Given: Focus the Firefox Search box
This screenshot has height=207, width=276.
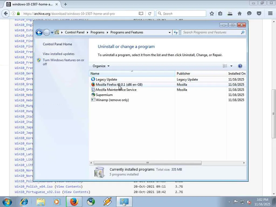Looking at the screenshot, I should [x=181, y=13].
